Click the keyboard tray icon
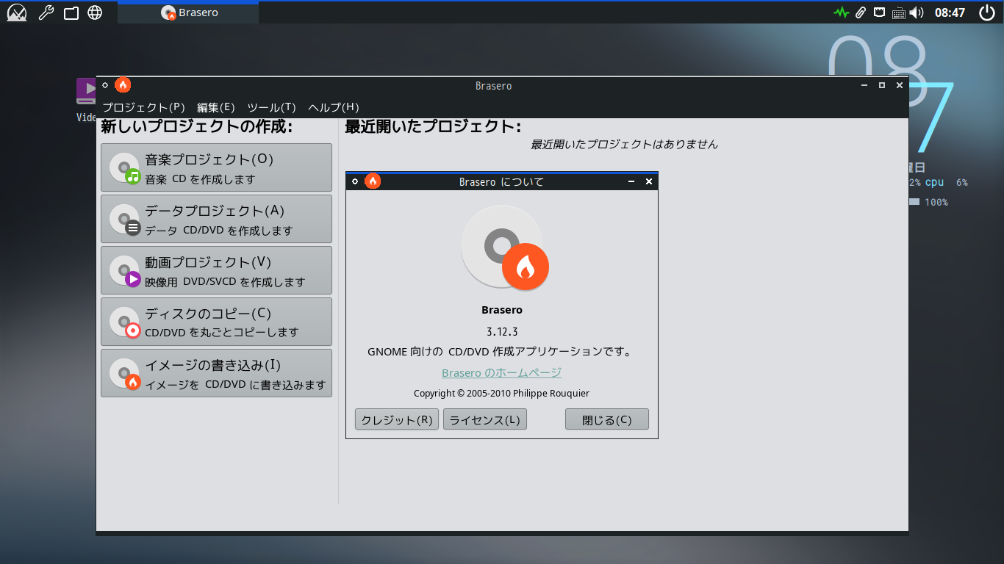Screen dimensions: 1004x564 tap(898, 12)
